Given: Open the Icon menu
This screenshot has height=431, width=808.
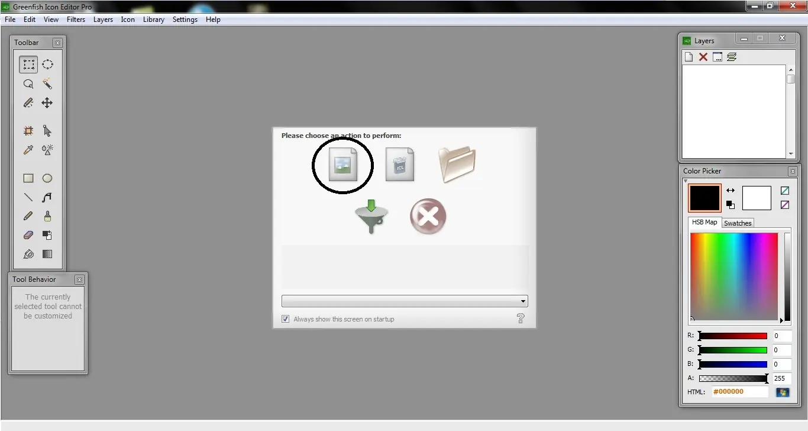Looking at the screenshot, I should [128, 20].
